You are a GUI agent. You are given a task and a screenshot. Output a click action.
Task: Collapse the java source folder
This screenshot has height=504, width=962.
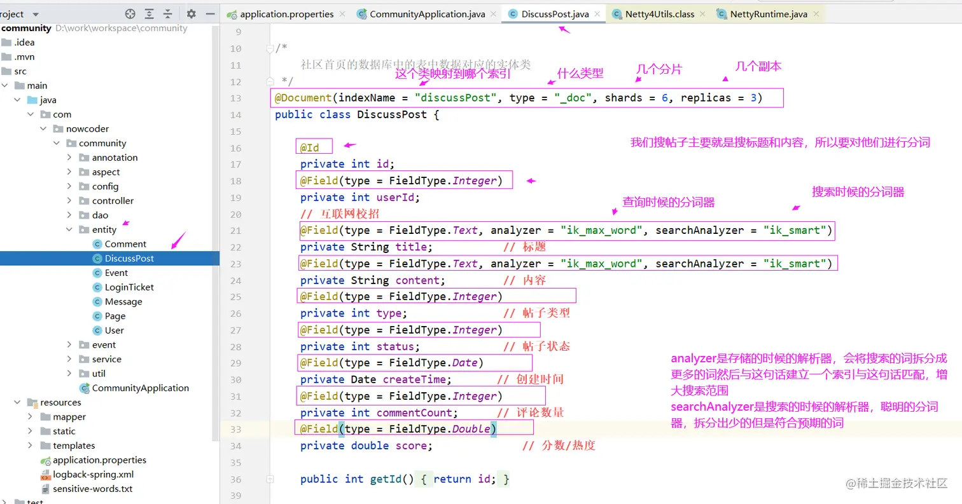coord(18,100)
